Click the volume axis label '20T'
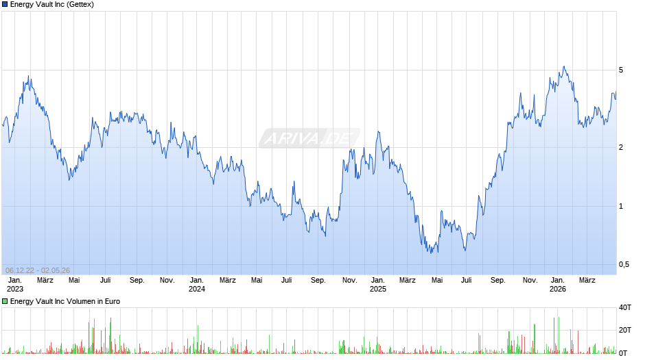Viewport: 645px width, 360px height. pos(625,330)
